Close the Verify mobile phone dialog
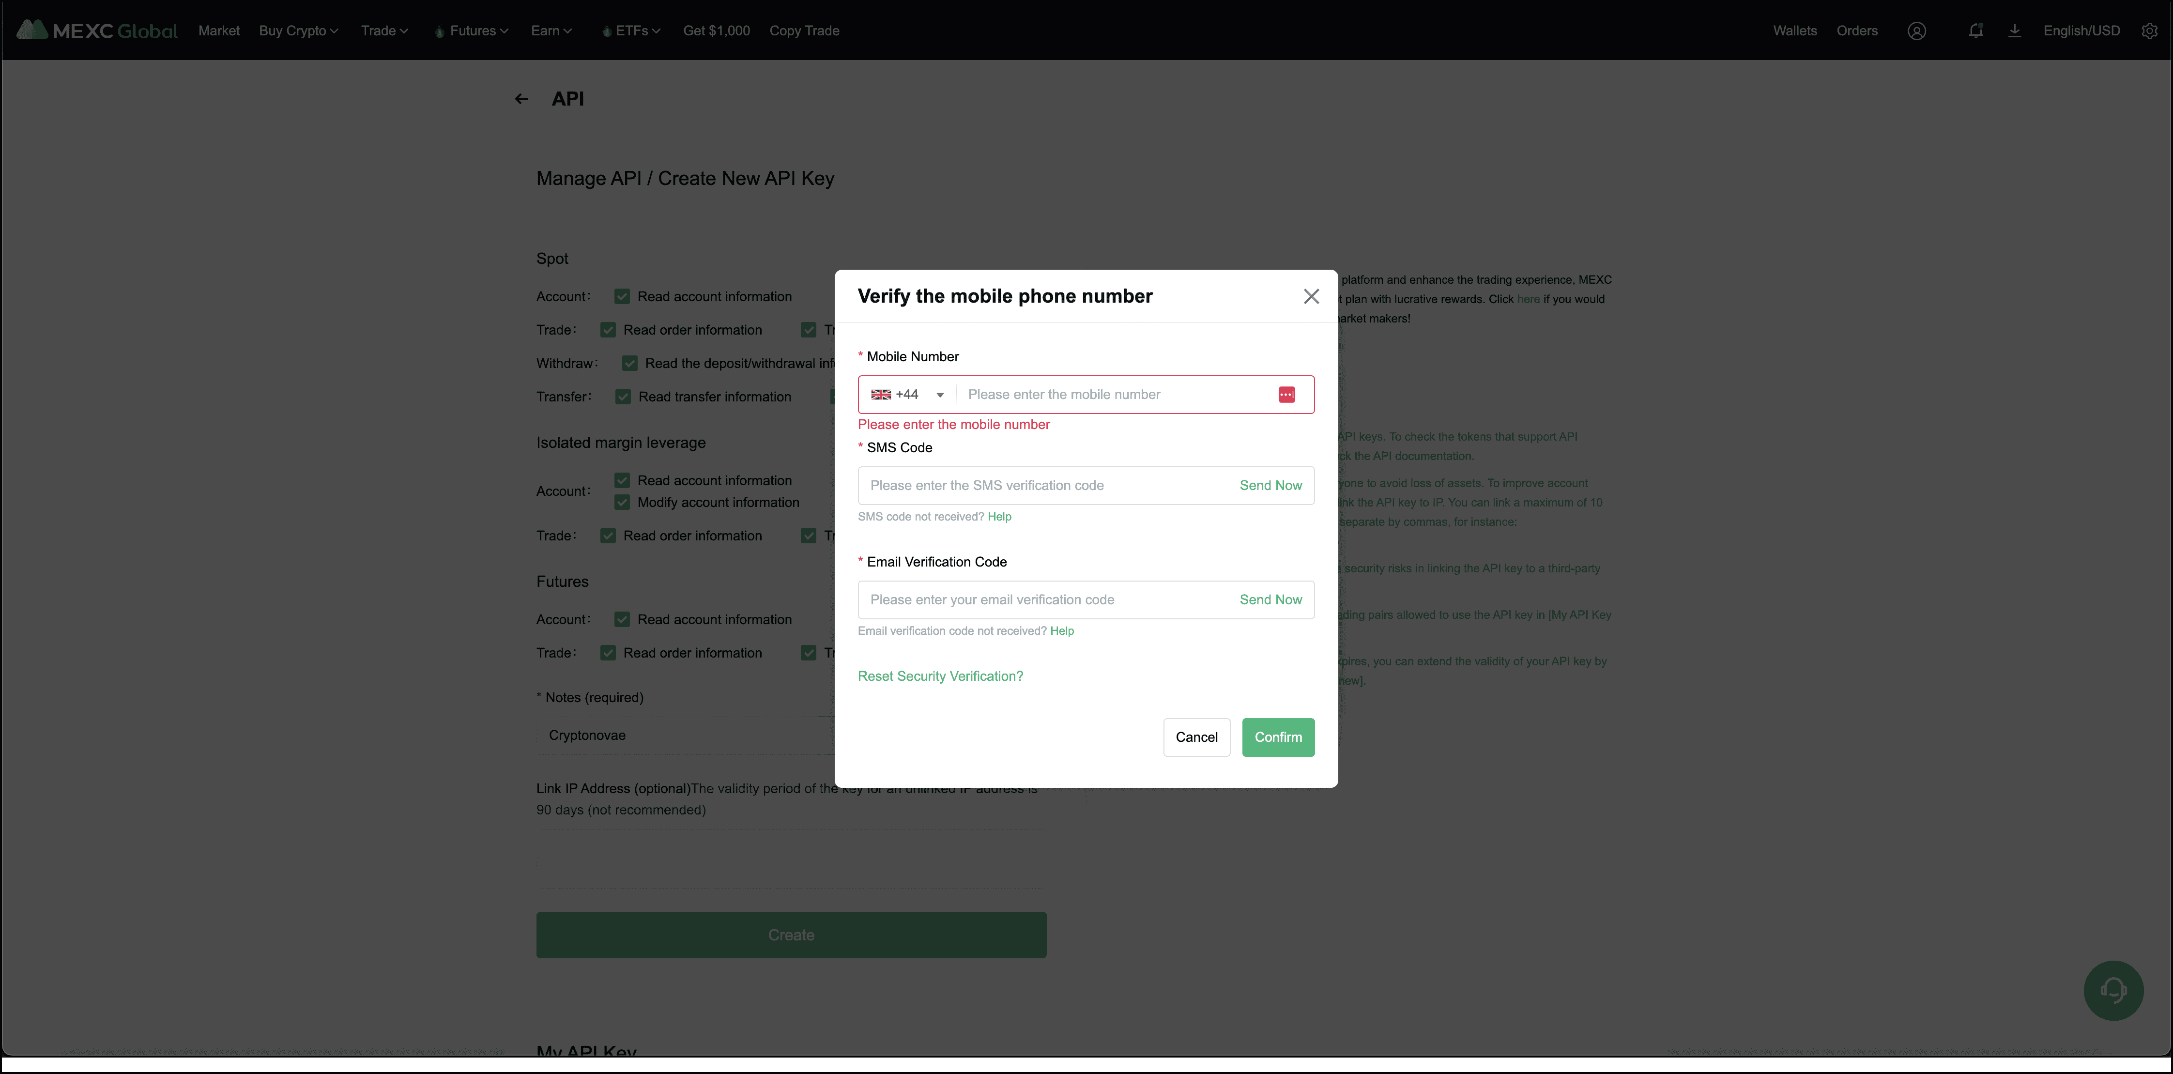2173x1074 pixels. [1311, 296]
